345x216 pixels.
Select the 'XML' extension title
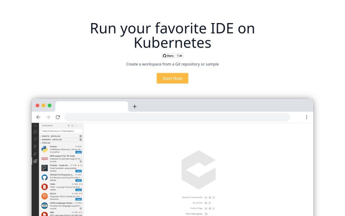click(52, 212)
